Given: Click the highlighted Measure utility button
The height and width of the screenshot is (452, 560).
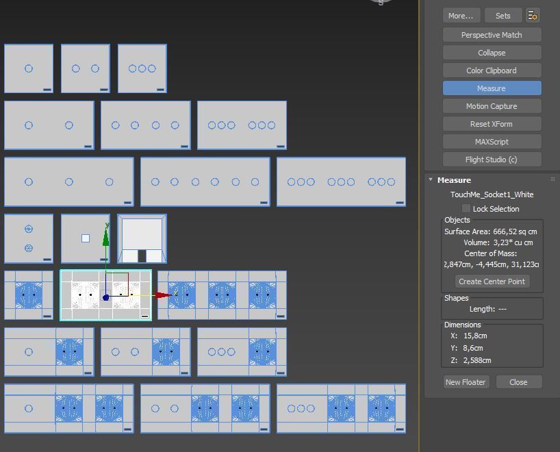Looking at the screenshot, I should click(492, 88).
